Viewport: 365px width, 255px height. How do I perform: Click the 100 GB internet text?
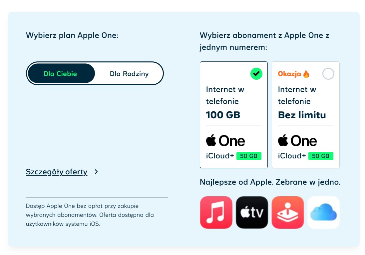pyautogui.click(x=223, y=115)
